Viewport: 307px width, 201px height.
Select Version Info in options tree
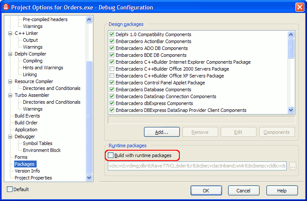pyautogui.click(x=27, y=171)
